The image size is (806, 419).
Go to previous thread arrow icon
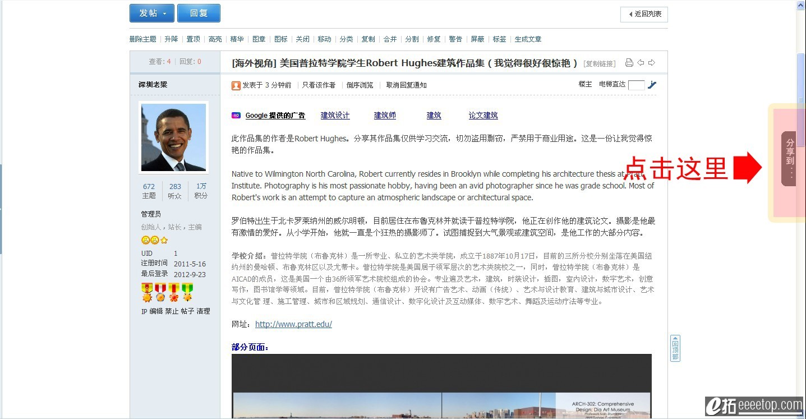click(x=641, y=63)
